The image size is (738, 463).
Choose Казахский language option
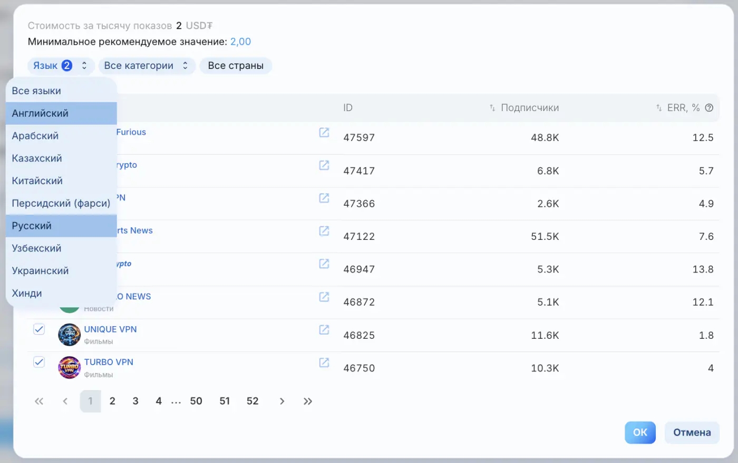61,158
